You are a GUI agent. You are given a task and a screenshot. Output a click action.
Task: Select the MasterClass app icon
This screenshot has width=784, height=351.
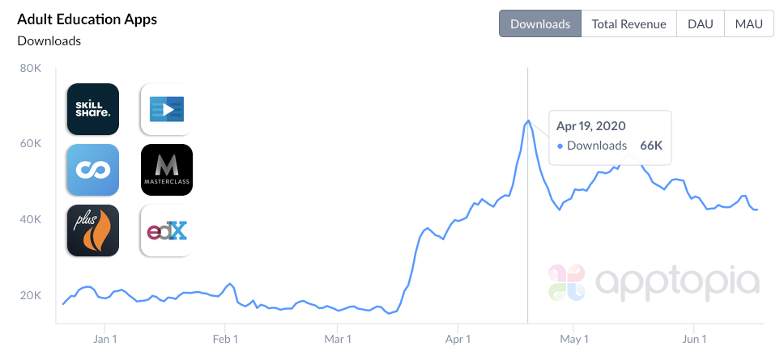(166, 170)
